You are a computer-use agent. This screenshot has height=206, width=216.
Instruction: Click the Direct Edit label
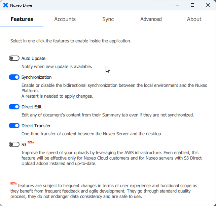click(x=32, y=107)
